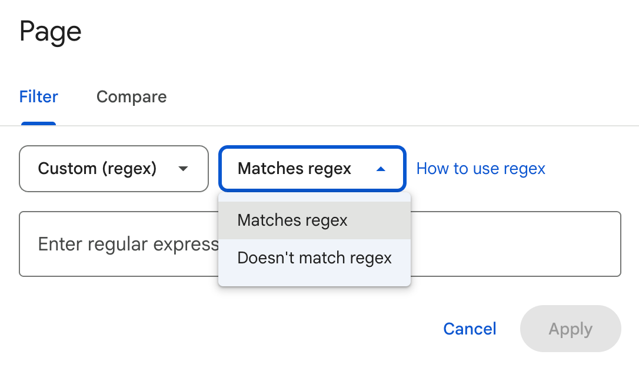Viewport: 639px width, 368px height.
Task: Dismiss the page filter using the Cancel link
Action: pos(469,329)
